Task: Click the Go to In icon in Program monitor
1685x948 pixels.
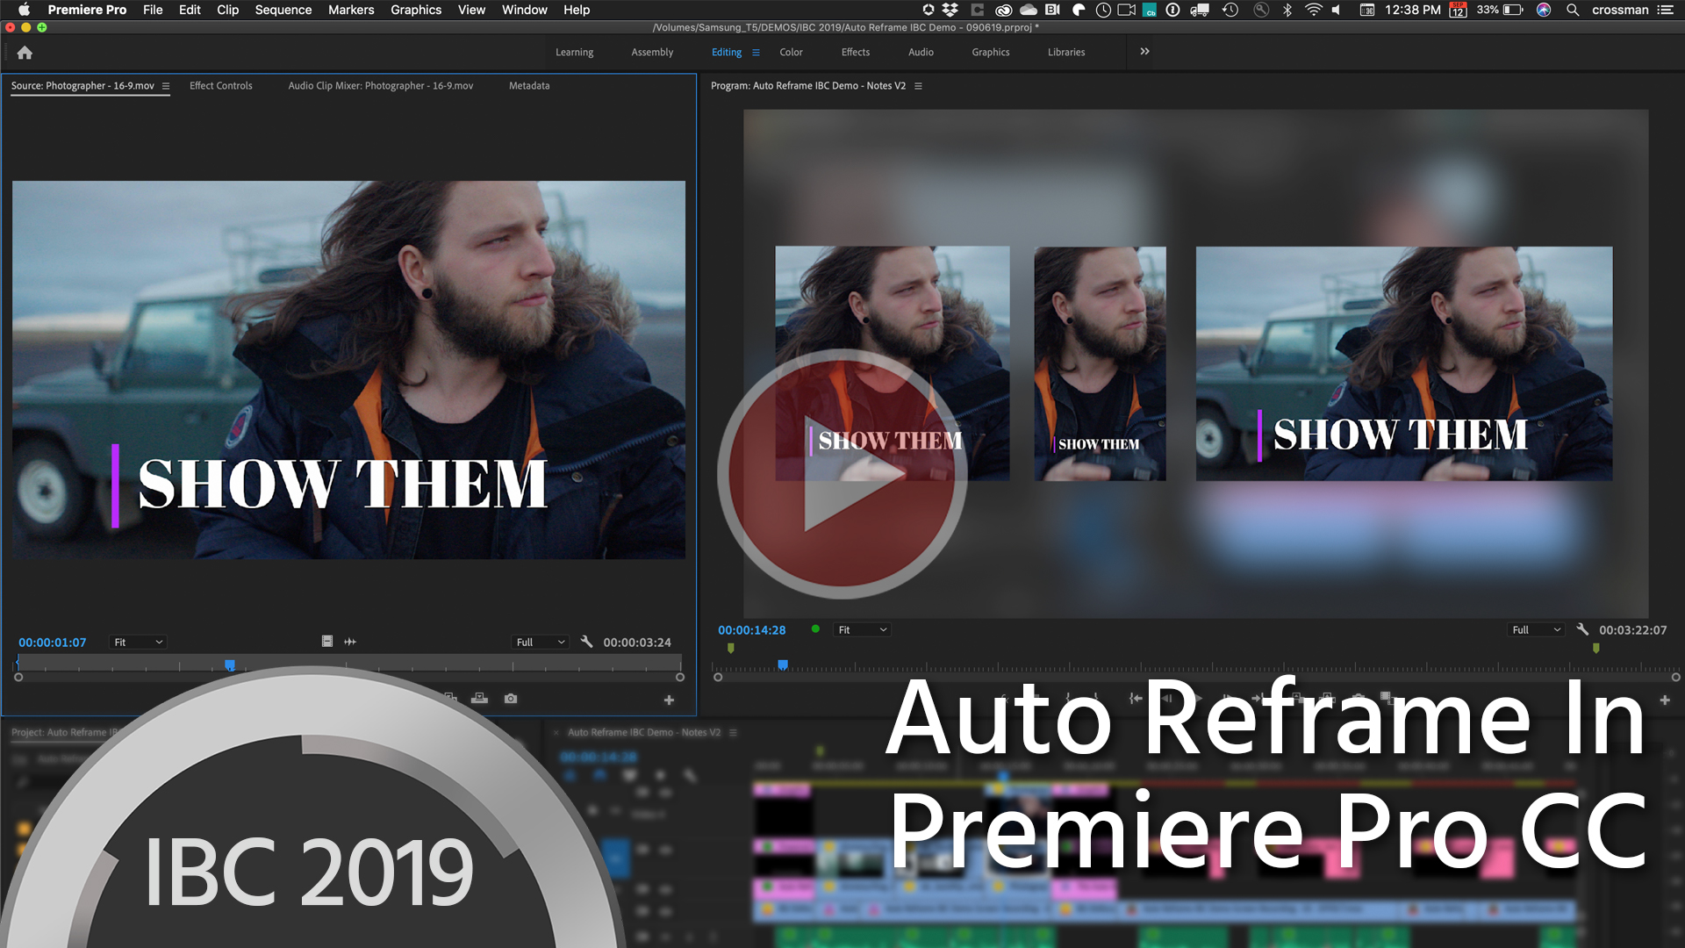Action: pos(1136,699)
